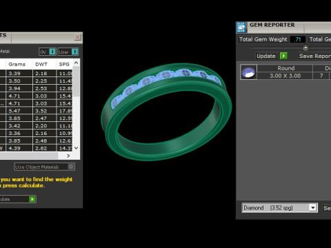Click the scroll-up arrow of weights table
The height and width of the screenshot is (248, 331).
pos(77,63)
